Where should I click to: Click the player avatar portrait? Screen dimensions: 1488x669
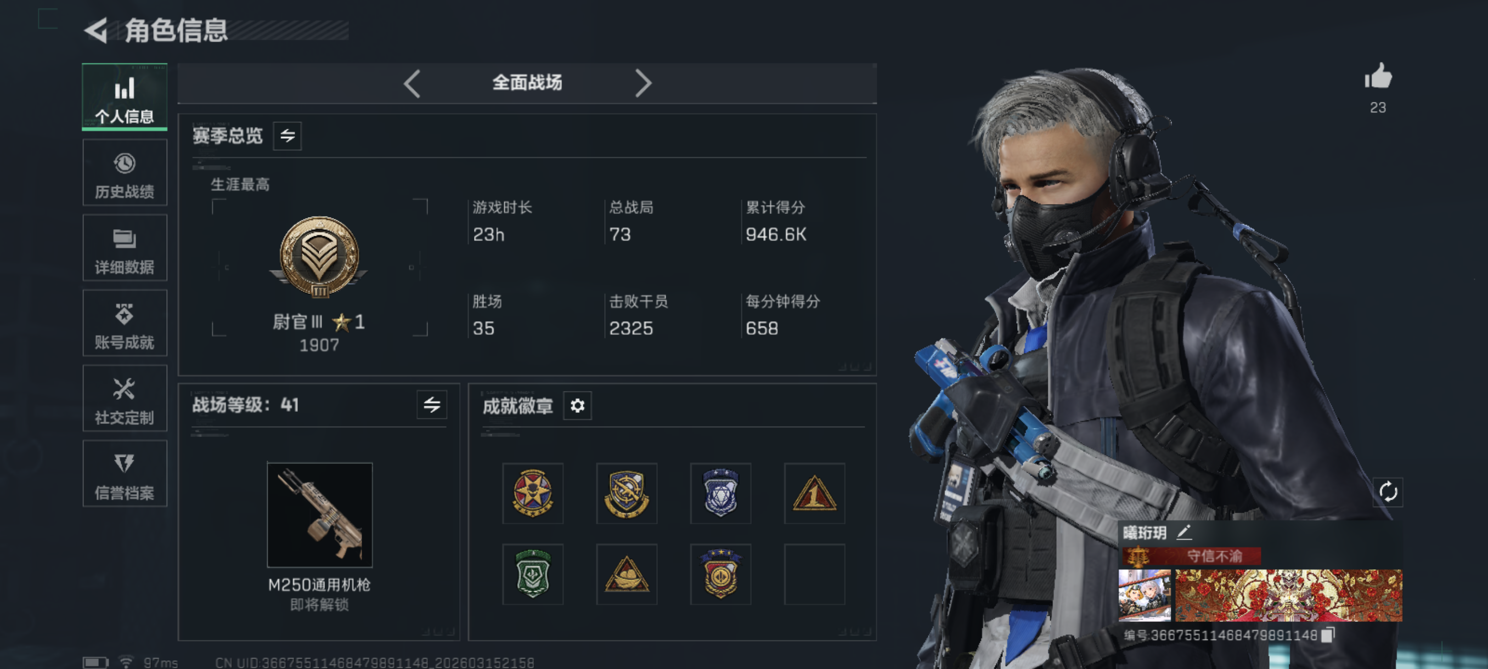pyautogui.click(x=1145, y=595)
